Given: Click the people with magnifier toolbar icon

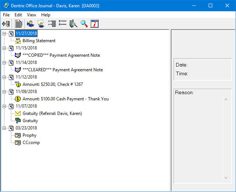Looking at the screenshot, I should pyautogui.click(x=73, y=24).
